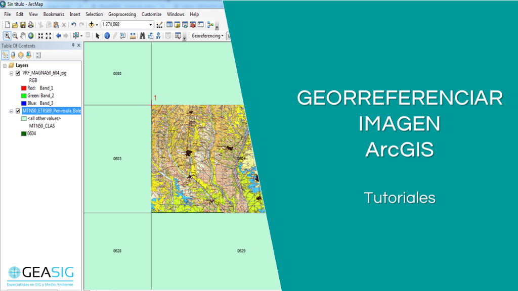Pin the Table Of Contents panel

(73, 45)
